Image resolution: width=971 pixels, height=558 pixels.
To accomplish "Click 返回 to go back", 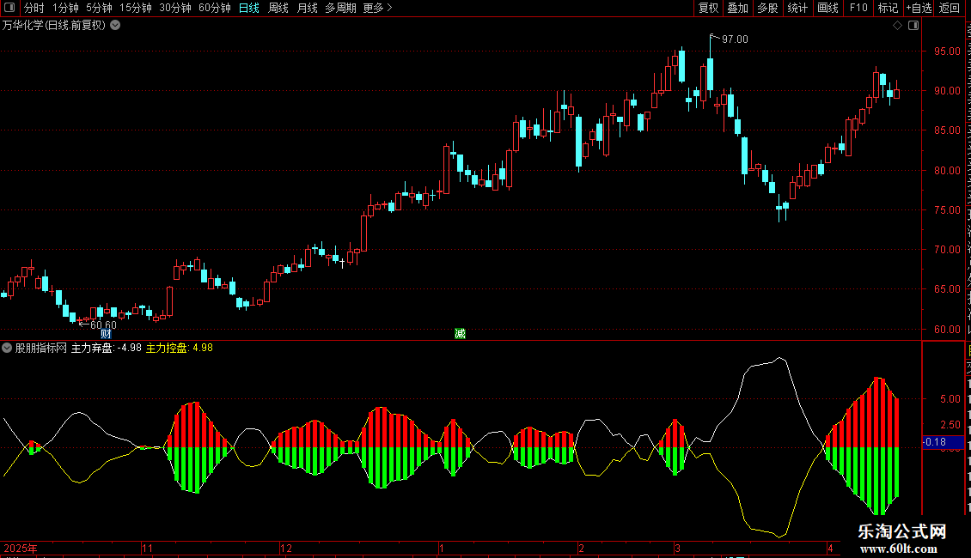I will 949,8.
